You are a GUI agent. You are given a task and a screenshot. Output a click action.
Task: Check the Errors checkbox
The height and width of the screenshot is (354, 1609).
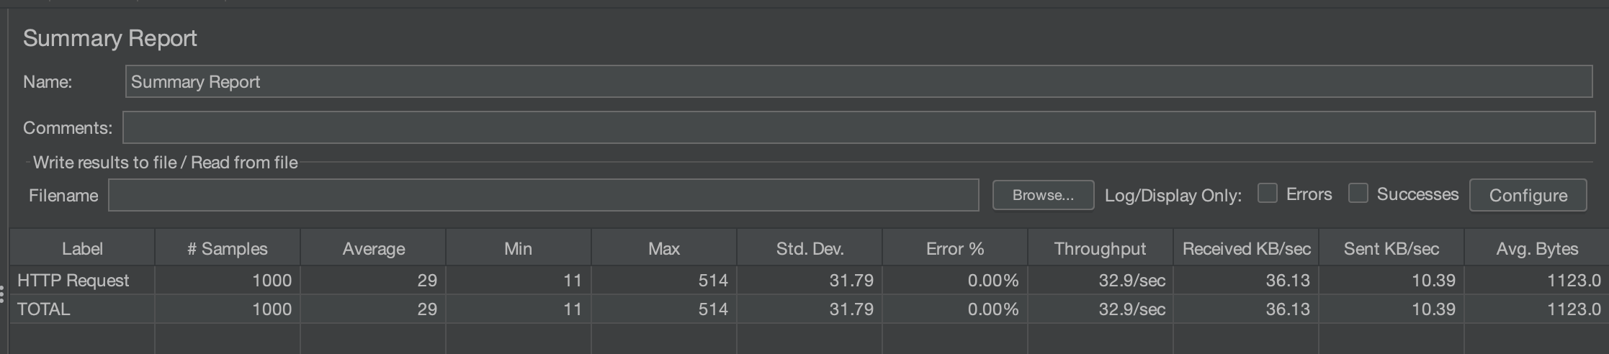pos(1268,194)
